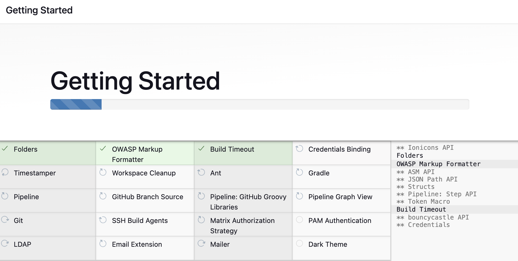Click the empty circle next to Dark Theme
This screenshot has width=518, height=261.
coord(299,244)
